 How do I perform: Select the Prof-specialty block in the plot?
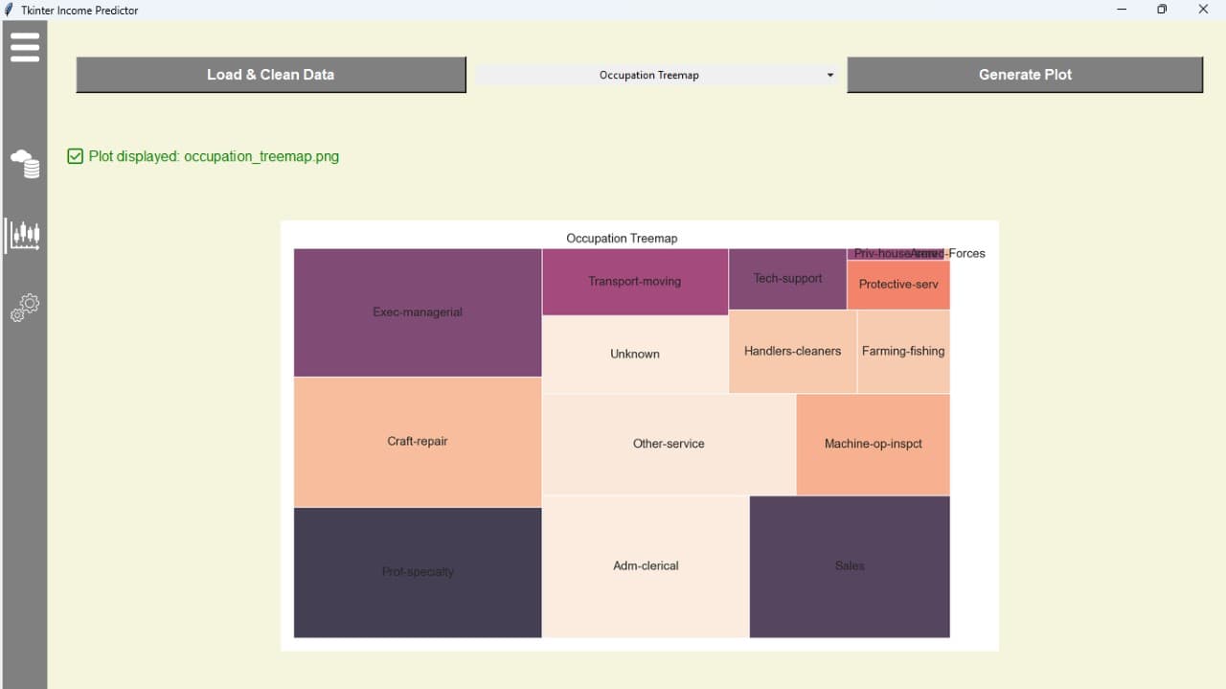click(x=417, y=572)
